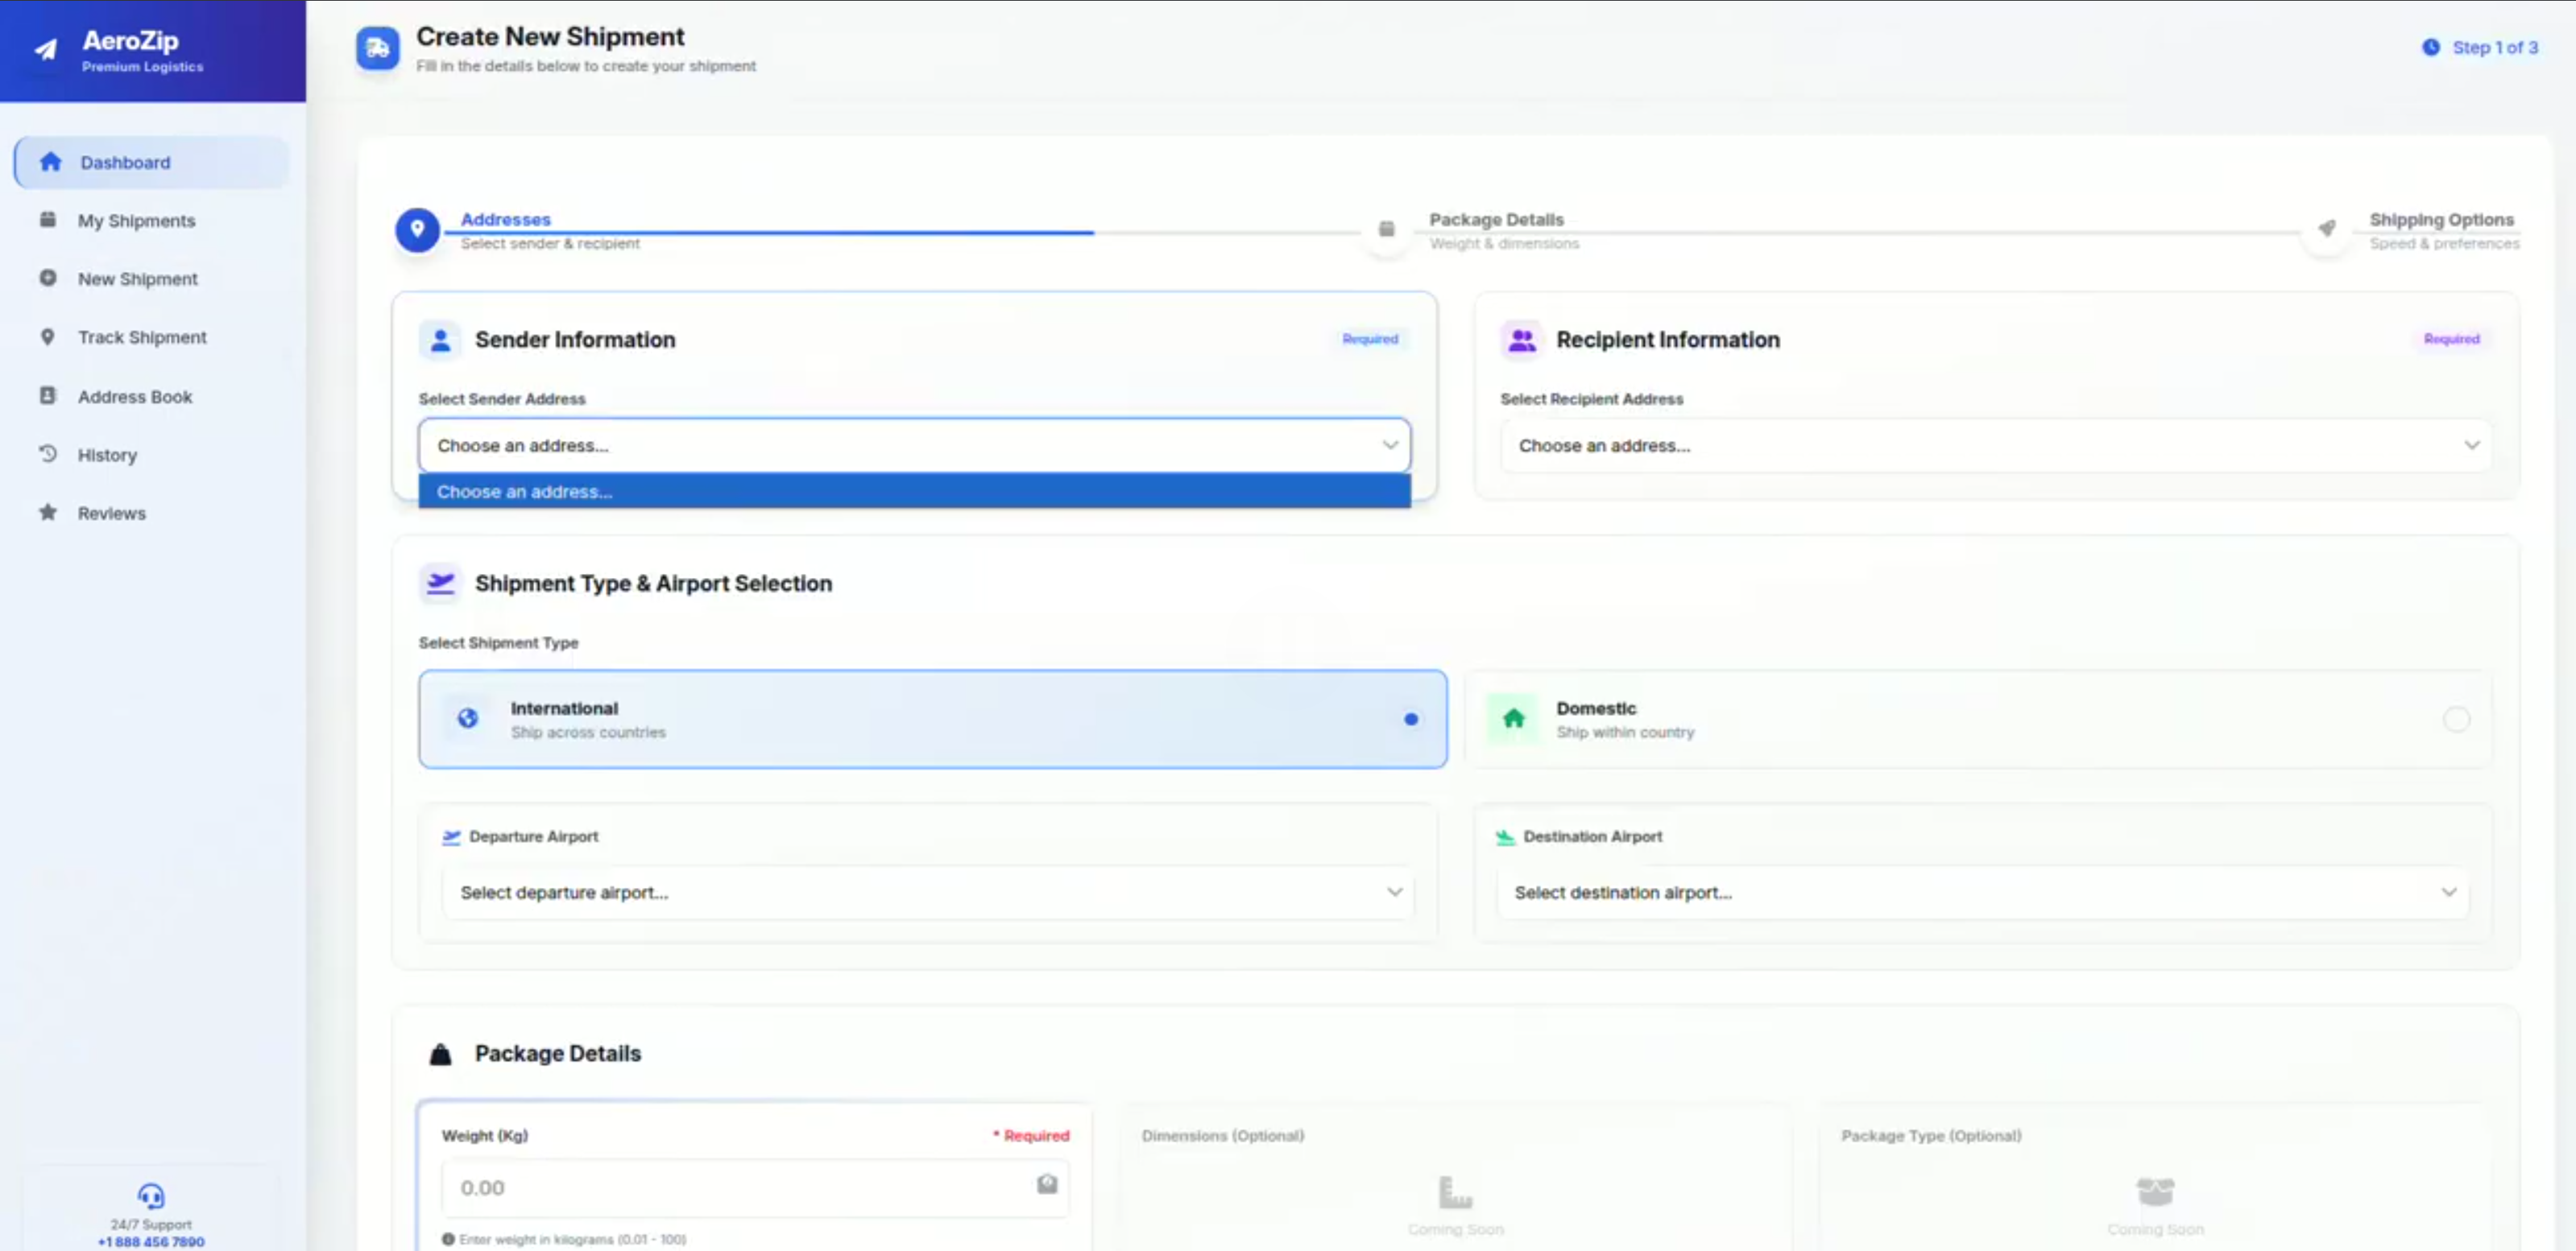Click the 'Select Shipment Type' label
2576x1251 pixels.
pyautogui.click(x=498, y=642)
